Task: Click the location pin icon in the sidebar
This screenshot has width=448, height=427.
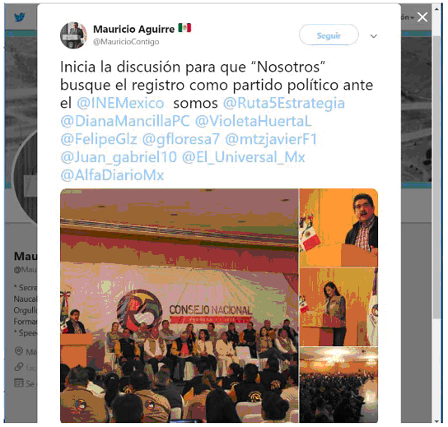Action: 19,350
